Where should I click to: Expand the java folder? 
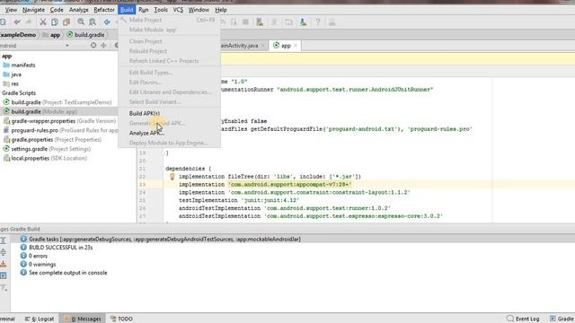[x=12, y=74]
